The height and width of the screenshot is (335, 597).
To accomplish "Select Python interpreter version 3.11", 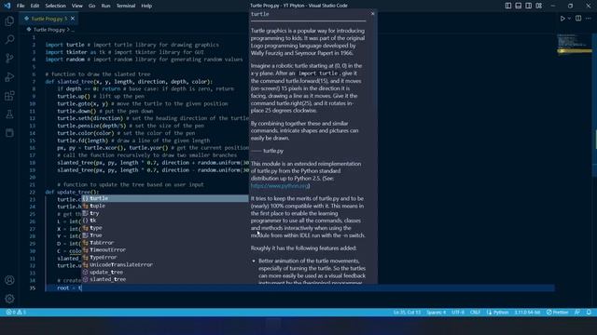I will click(527, 313).
